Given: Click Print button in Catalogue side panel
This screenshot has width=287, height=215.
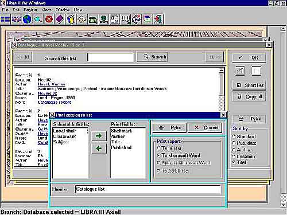Looking at the screenshot, I should point(249,119).
